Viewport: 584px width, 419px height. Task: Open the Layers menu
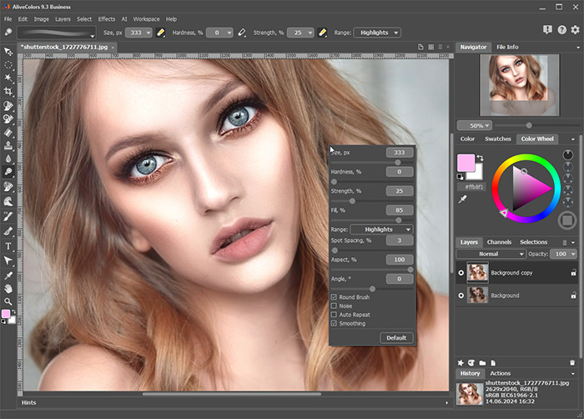(x=63, y=19)
